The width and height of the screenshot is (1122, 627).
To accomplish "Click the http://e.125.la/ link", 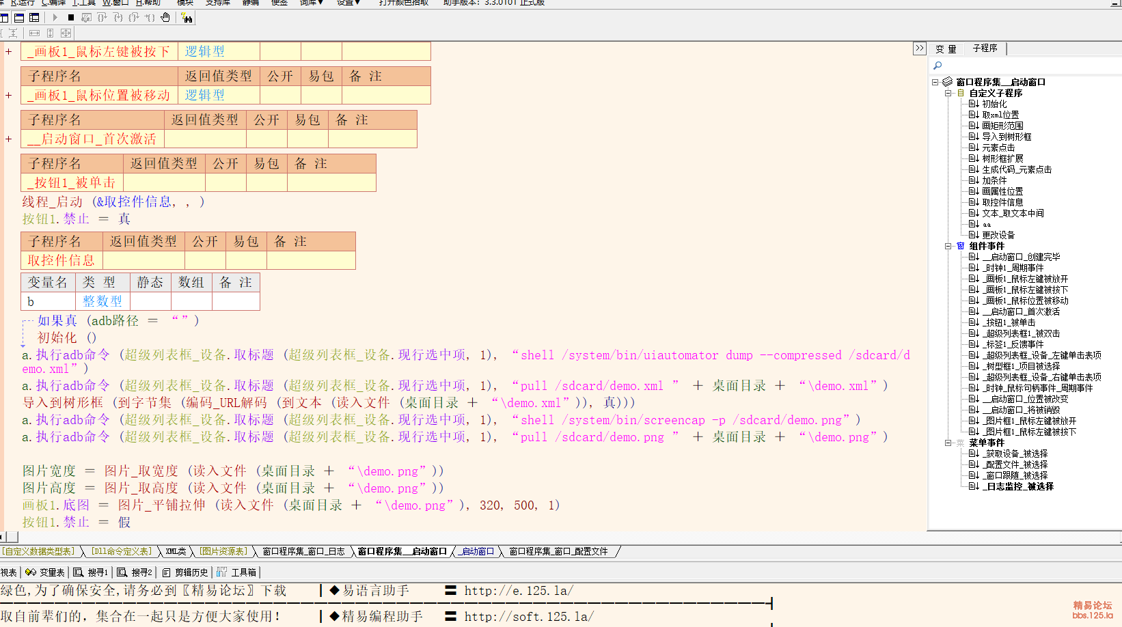I will (519, 591).
